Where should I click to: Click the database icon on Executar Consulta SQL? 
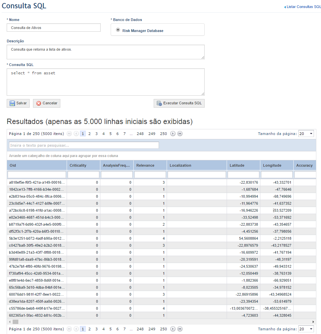pos(159,103)
